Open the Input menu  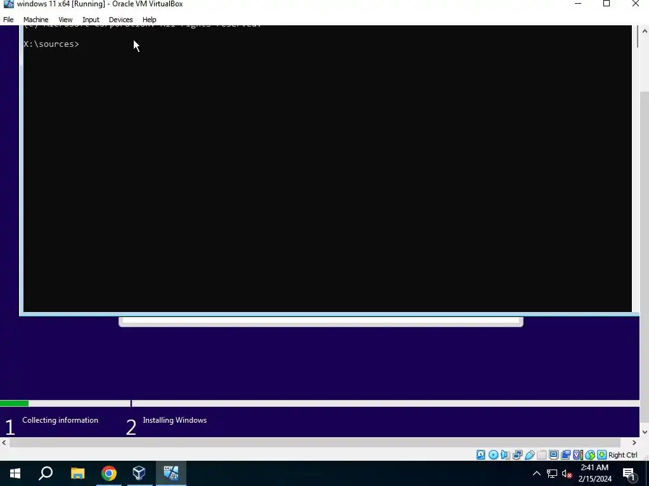click(91, 20)
